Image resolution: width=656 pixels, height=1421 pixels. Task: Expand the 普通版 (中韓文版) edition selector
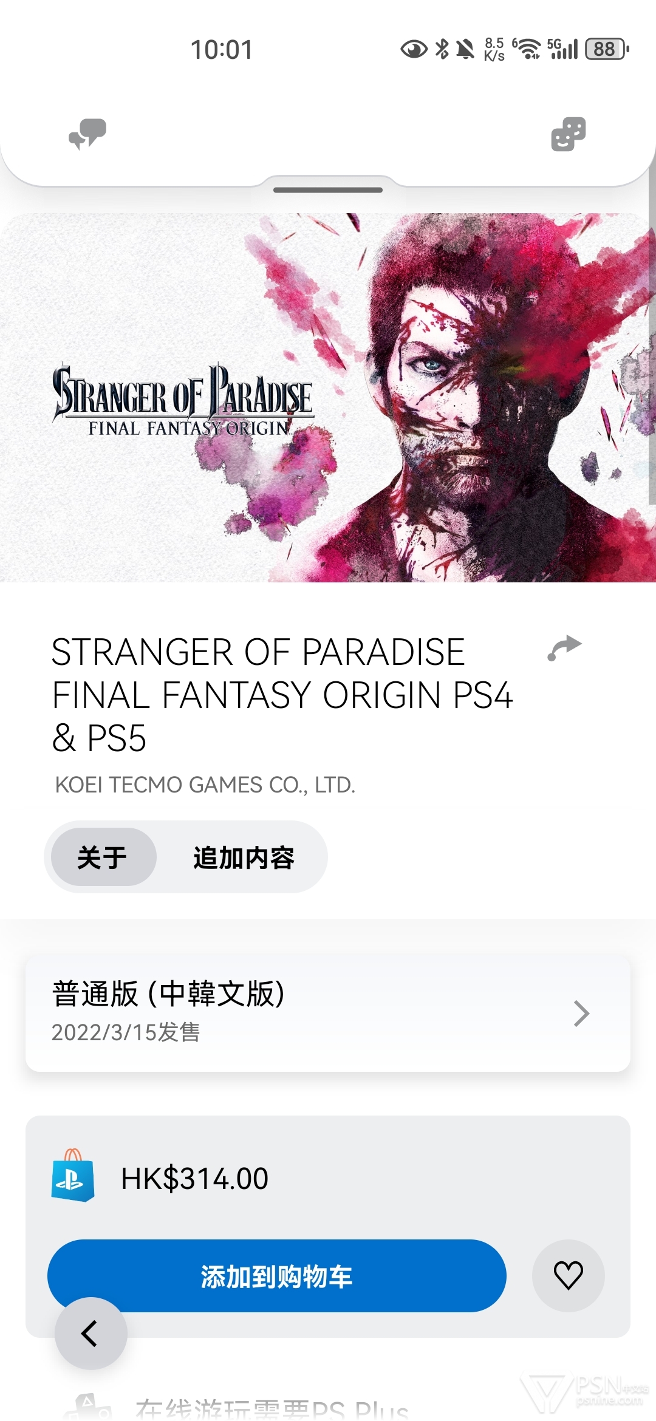point(328,1012)
